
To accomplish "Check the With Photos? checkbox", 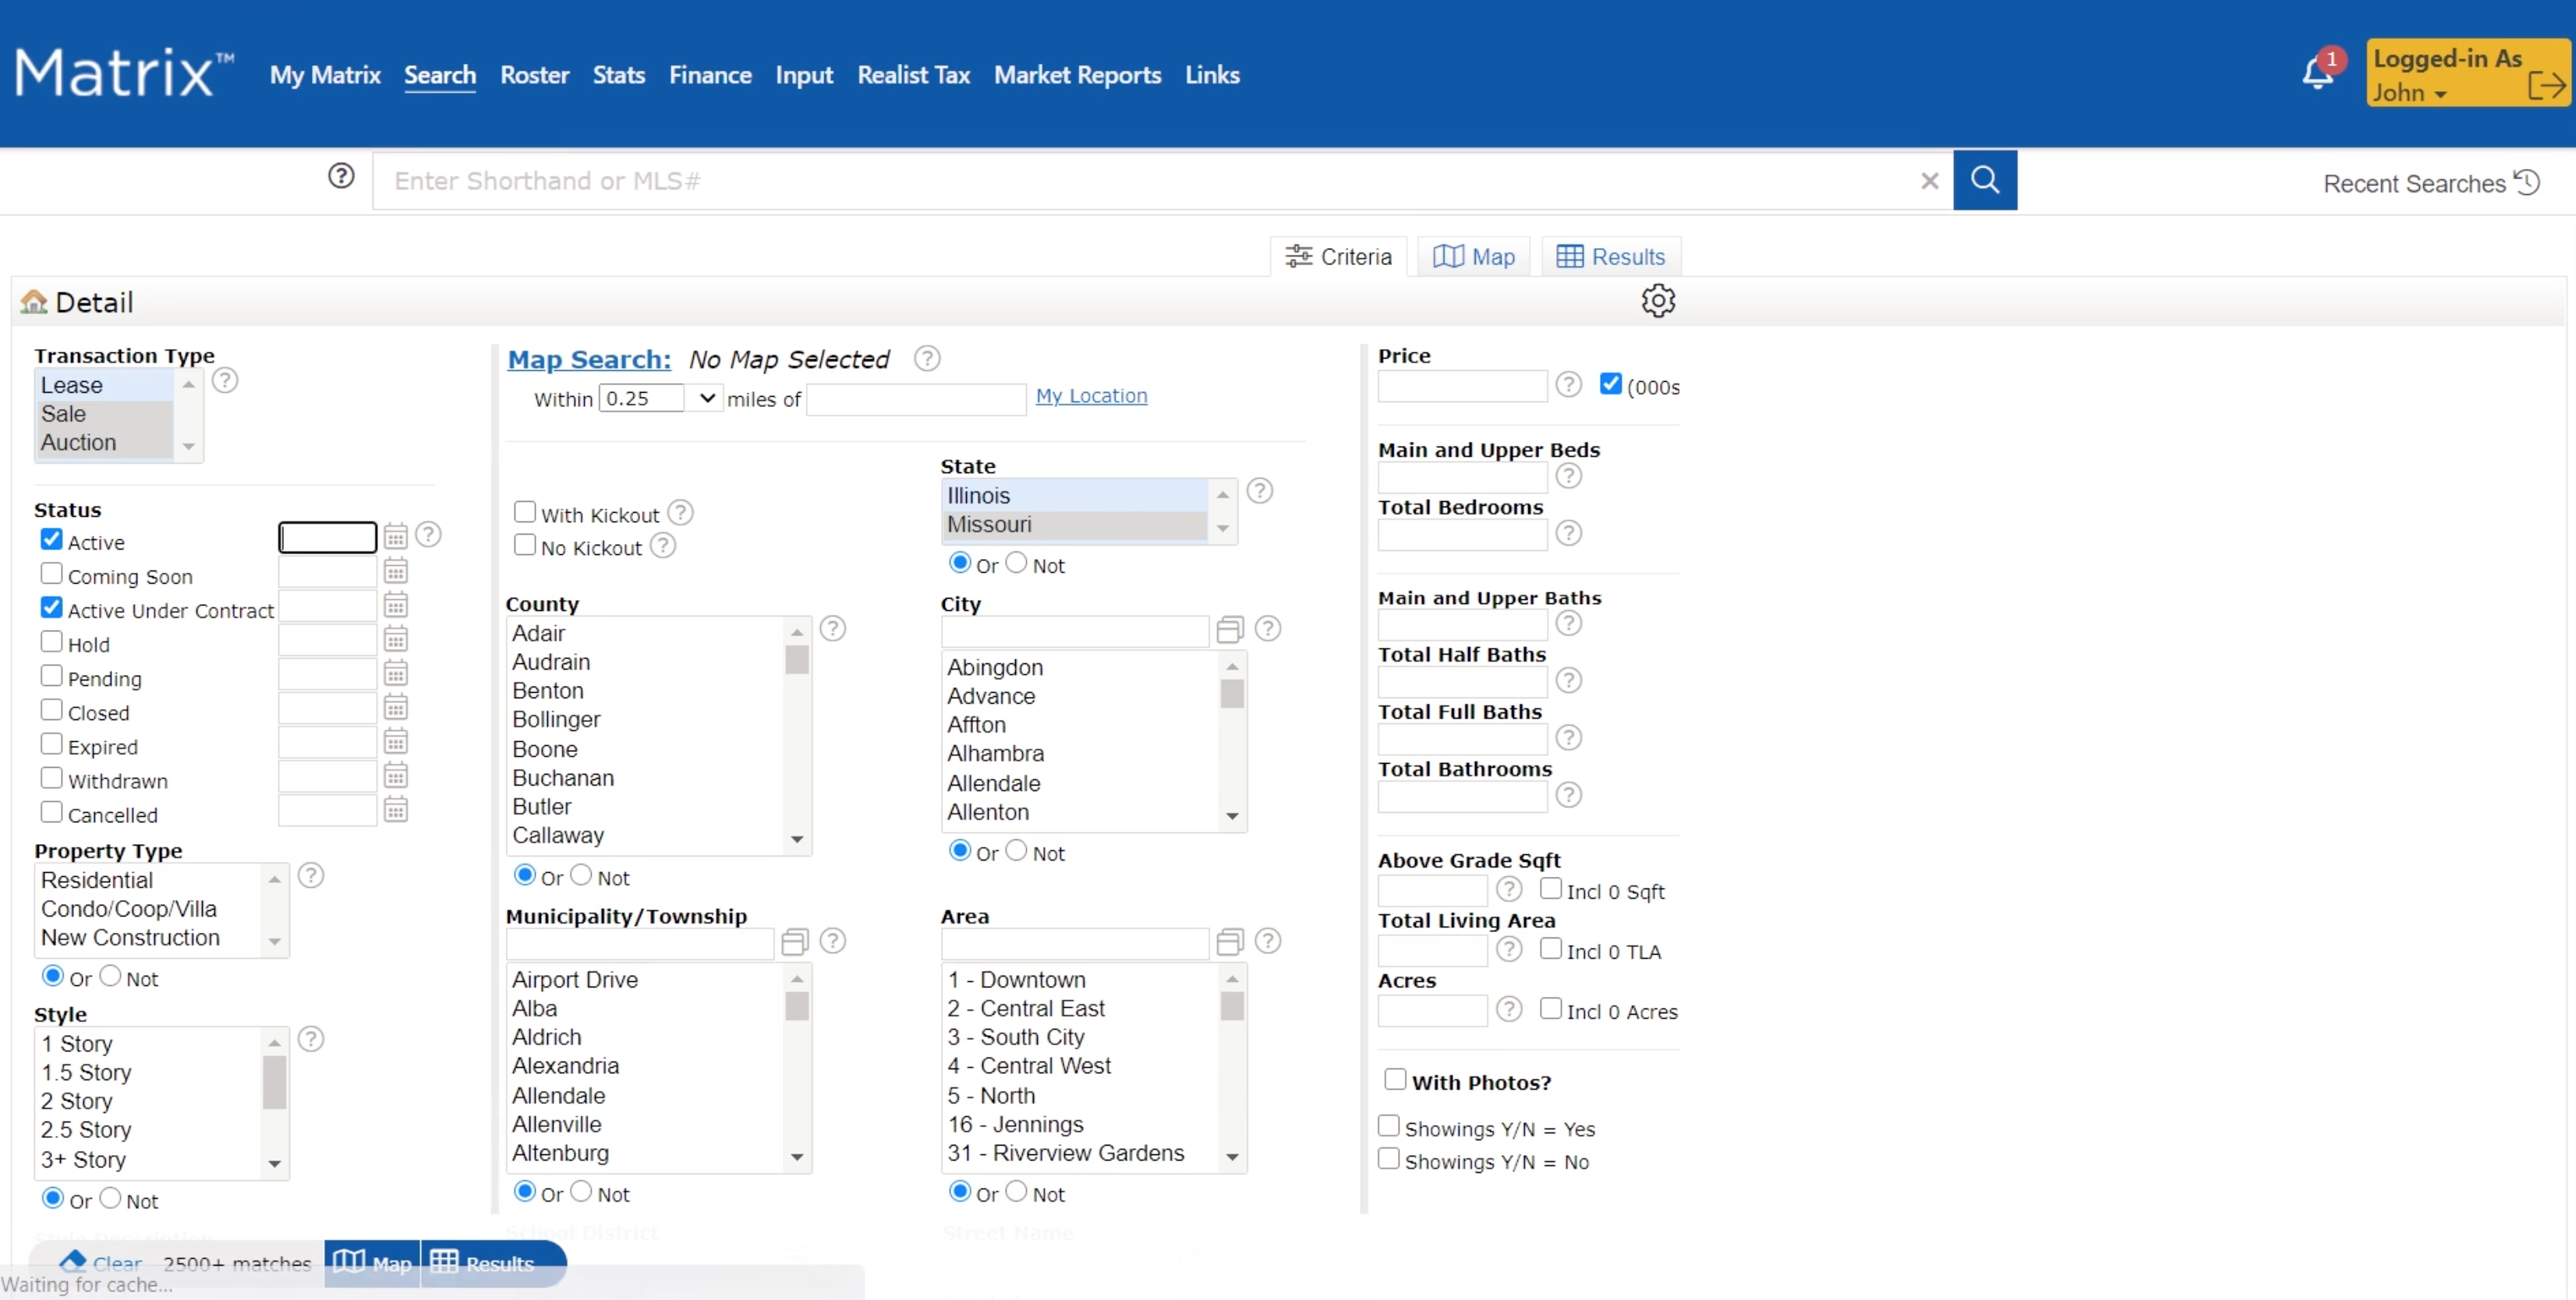I will (1394, 1080).
